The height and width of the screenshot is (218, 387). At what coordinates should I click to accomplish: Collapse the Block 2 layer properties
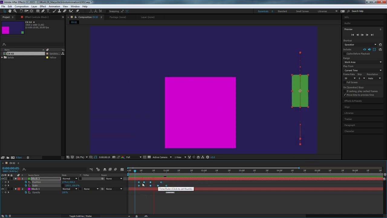(x=16, y=179)
